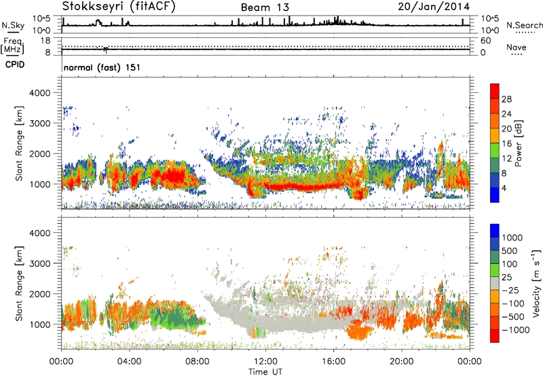
Task: Click the "CPID" label
Action: [x=15, y=64]
